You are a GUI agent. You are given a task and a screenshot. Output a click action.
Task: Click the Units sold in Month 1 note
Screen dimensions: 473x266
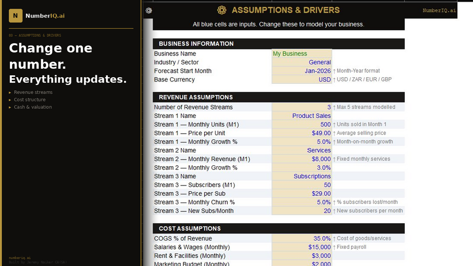360,125
